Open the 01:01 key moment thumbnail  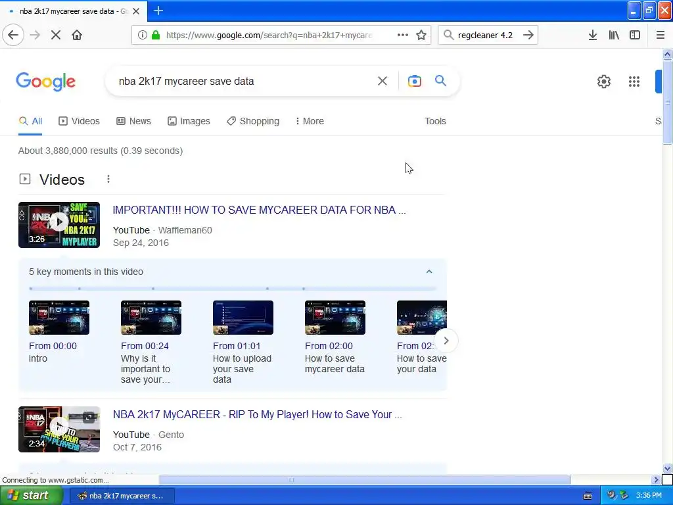(243, 318)
